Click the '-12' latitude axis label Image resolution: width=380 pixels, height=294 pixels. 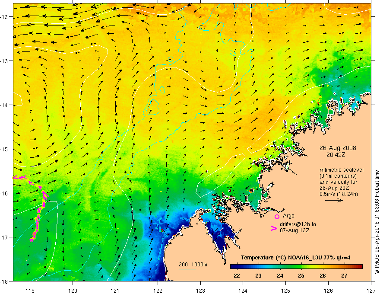coord(4,17)
